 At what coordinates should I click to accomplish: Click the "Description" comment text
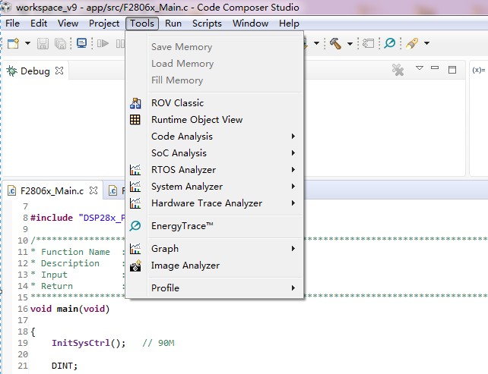pyautogui.click(x=70, y=263)
